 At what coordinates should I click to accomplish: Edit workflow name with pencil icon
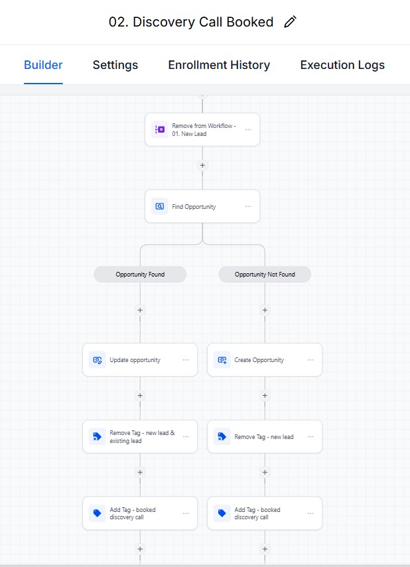(x=290, y=22)
